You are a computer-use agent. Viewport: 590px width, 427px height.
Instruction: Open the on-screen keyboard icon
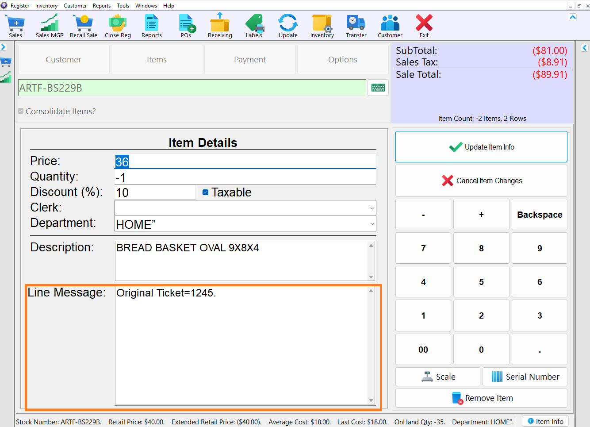[x=378, y=88]
